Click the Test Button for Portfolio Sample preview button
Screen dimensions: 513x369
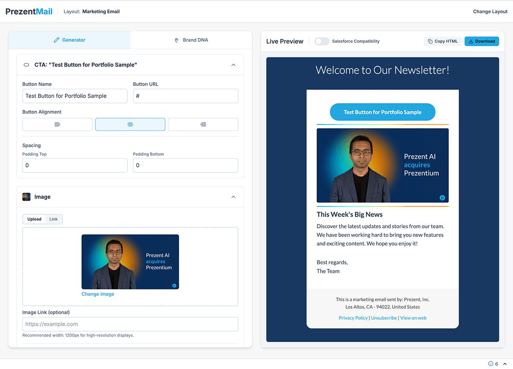point(383,112)
